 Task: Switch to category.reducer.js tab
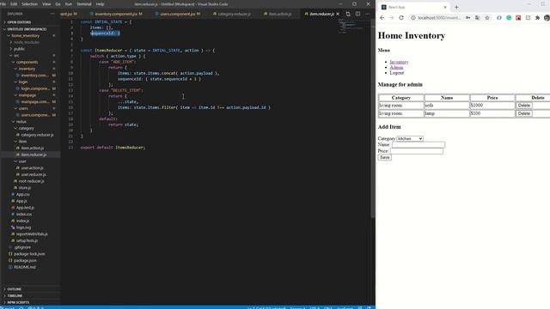[234, 14]
